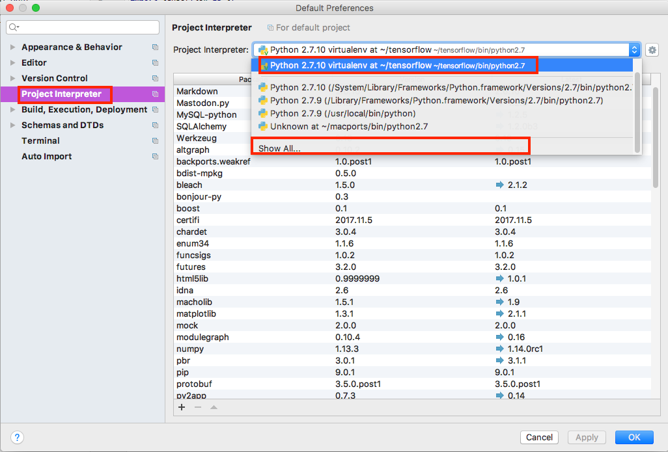Viewport: 668px width, 452px height.
Task: Click upgrade arrow icon for bleach package
Action: pos(500,185)
